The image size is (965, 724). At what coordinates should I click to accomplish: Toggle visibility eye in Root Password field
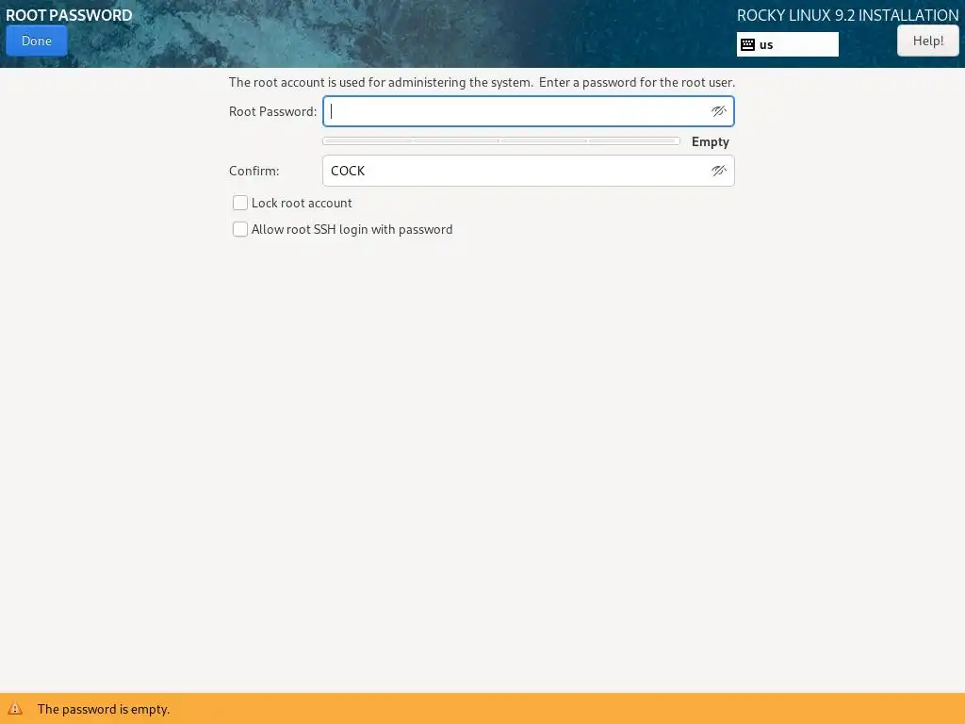[x=718, y=111]
